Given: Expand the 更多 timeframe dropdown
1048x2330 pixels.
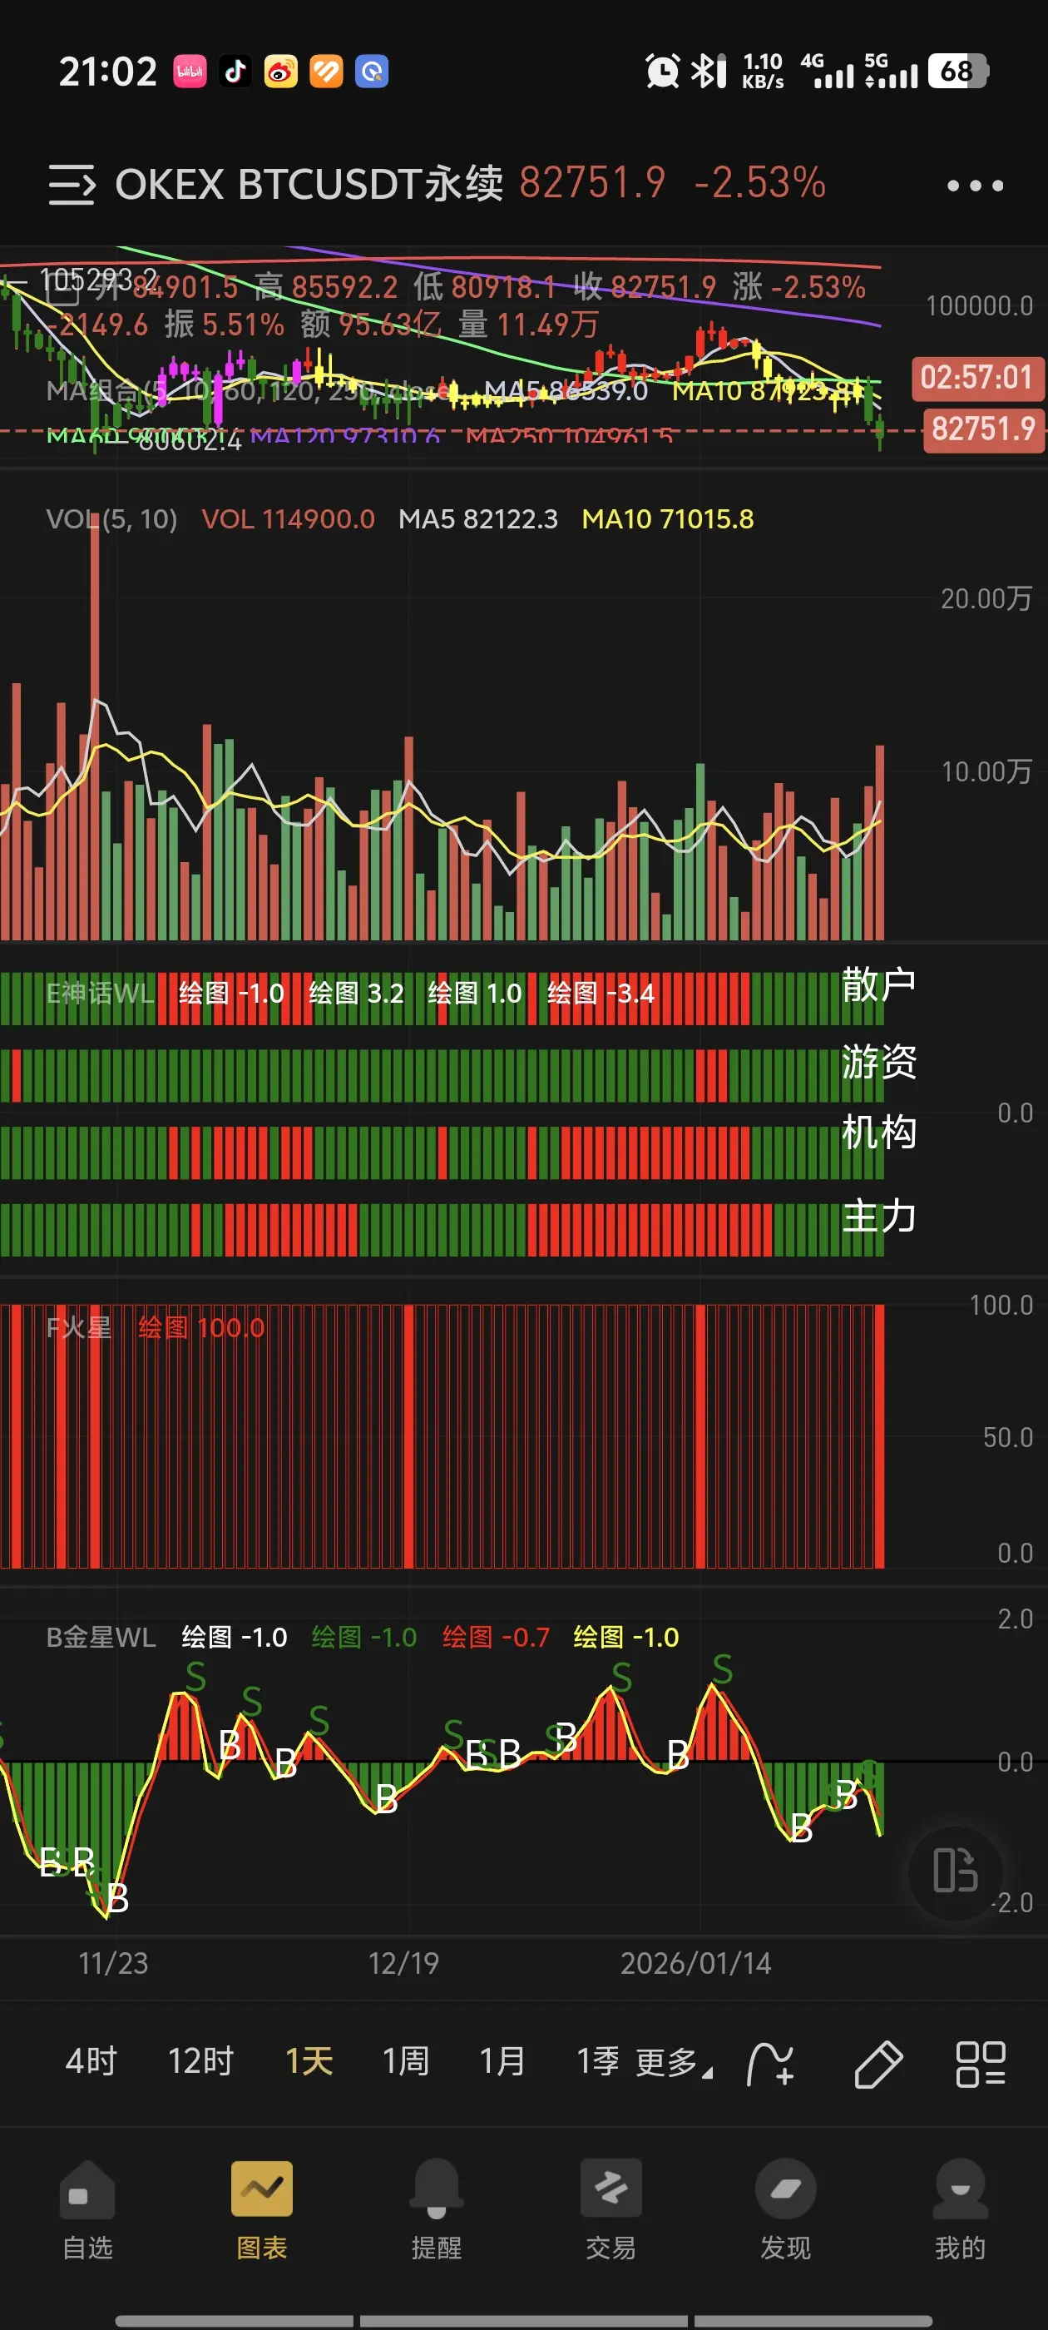Looking at the screenshot, I should (x=674, y=2063).
